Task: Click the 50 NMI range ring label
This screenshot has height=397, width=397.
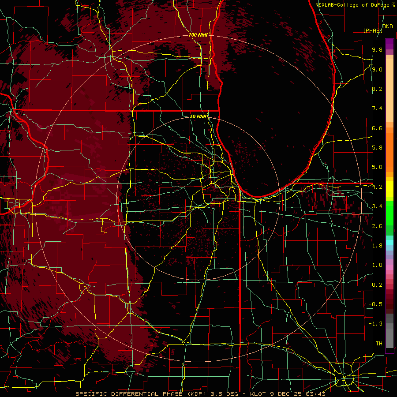Action: click(x=198, y=116)
